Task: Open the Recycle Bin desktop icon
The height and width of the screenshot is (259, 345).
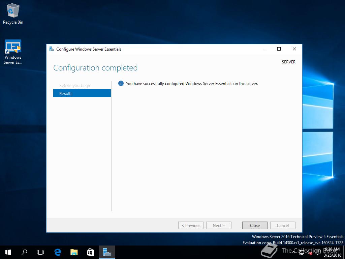Action: (13, 13)
